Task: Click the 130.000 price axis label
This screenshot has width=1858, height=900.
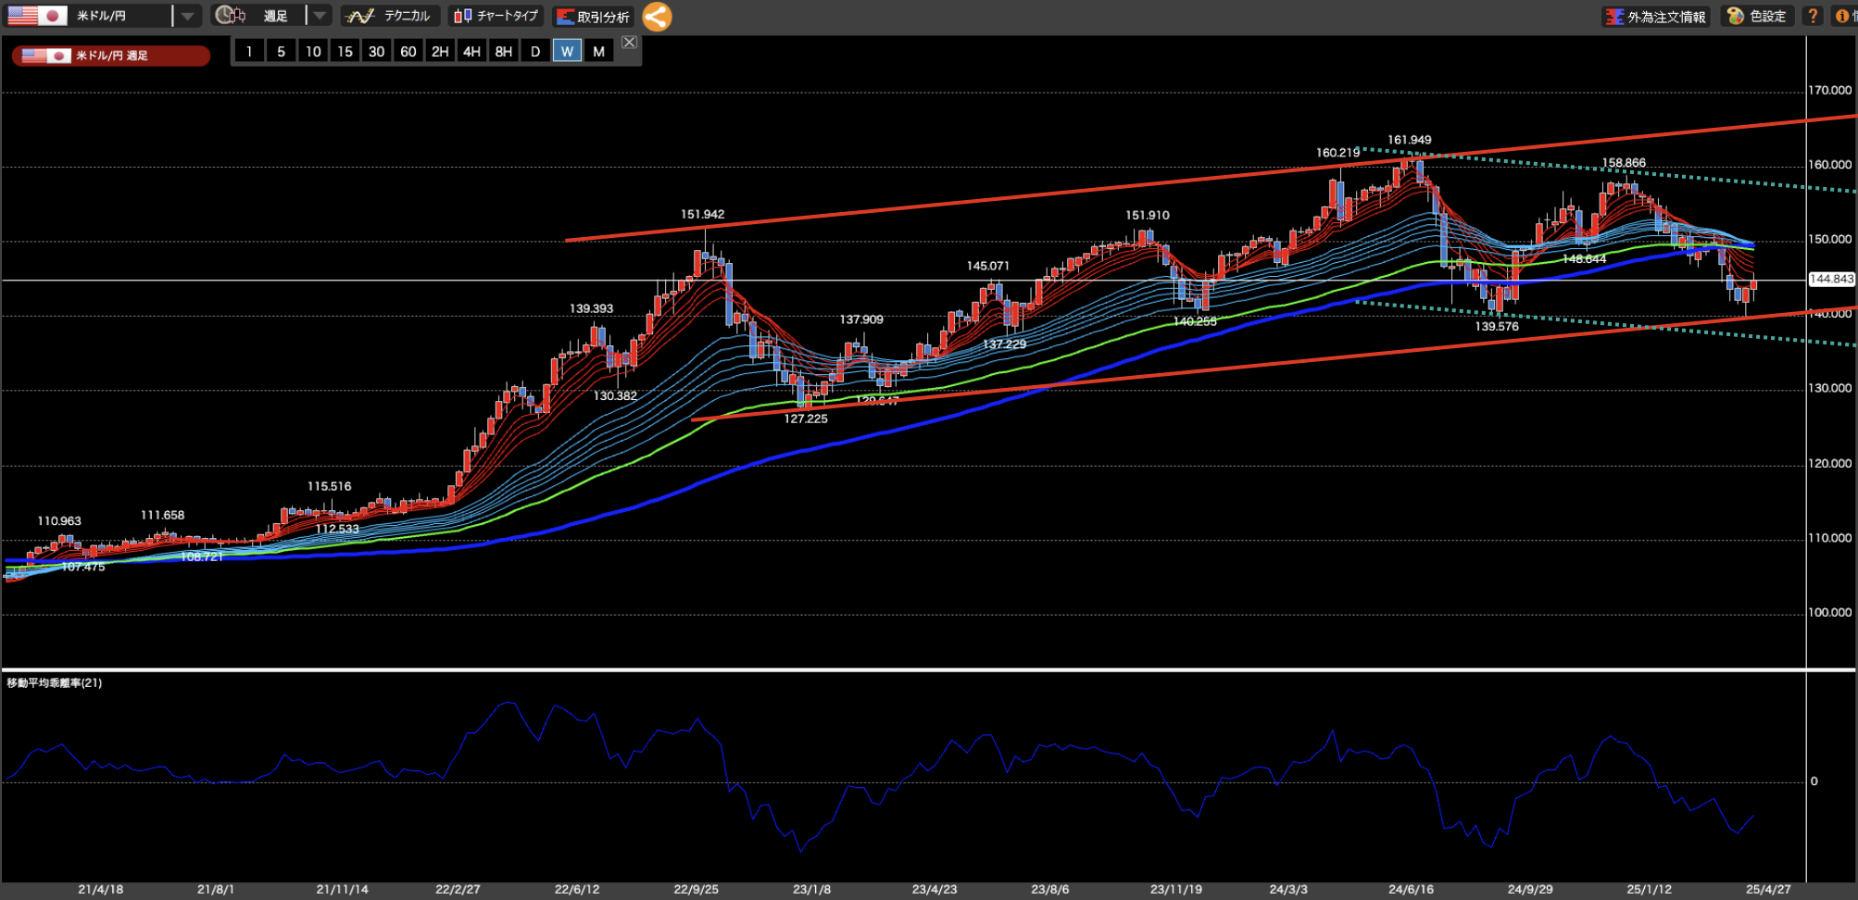Action: tap(1829, 388)
